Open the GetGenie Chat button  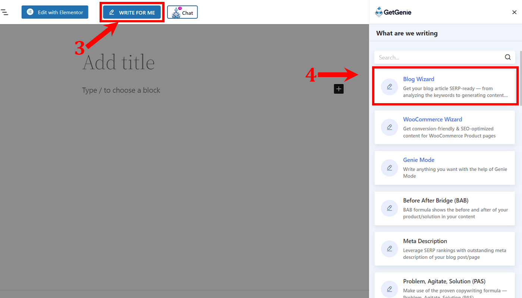click(182, 12)
